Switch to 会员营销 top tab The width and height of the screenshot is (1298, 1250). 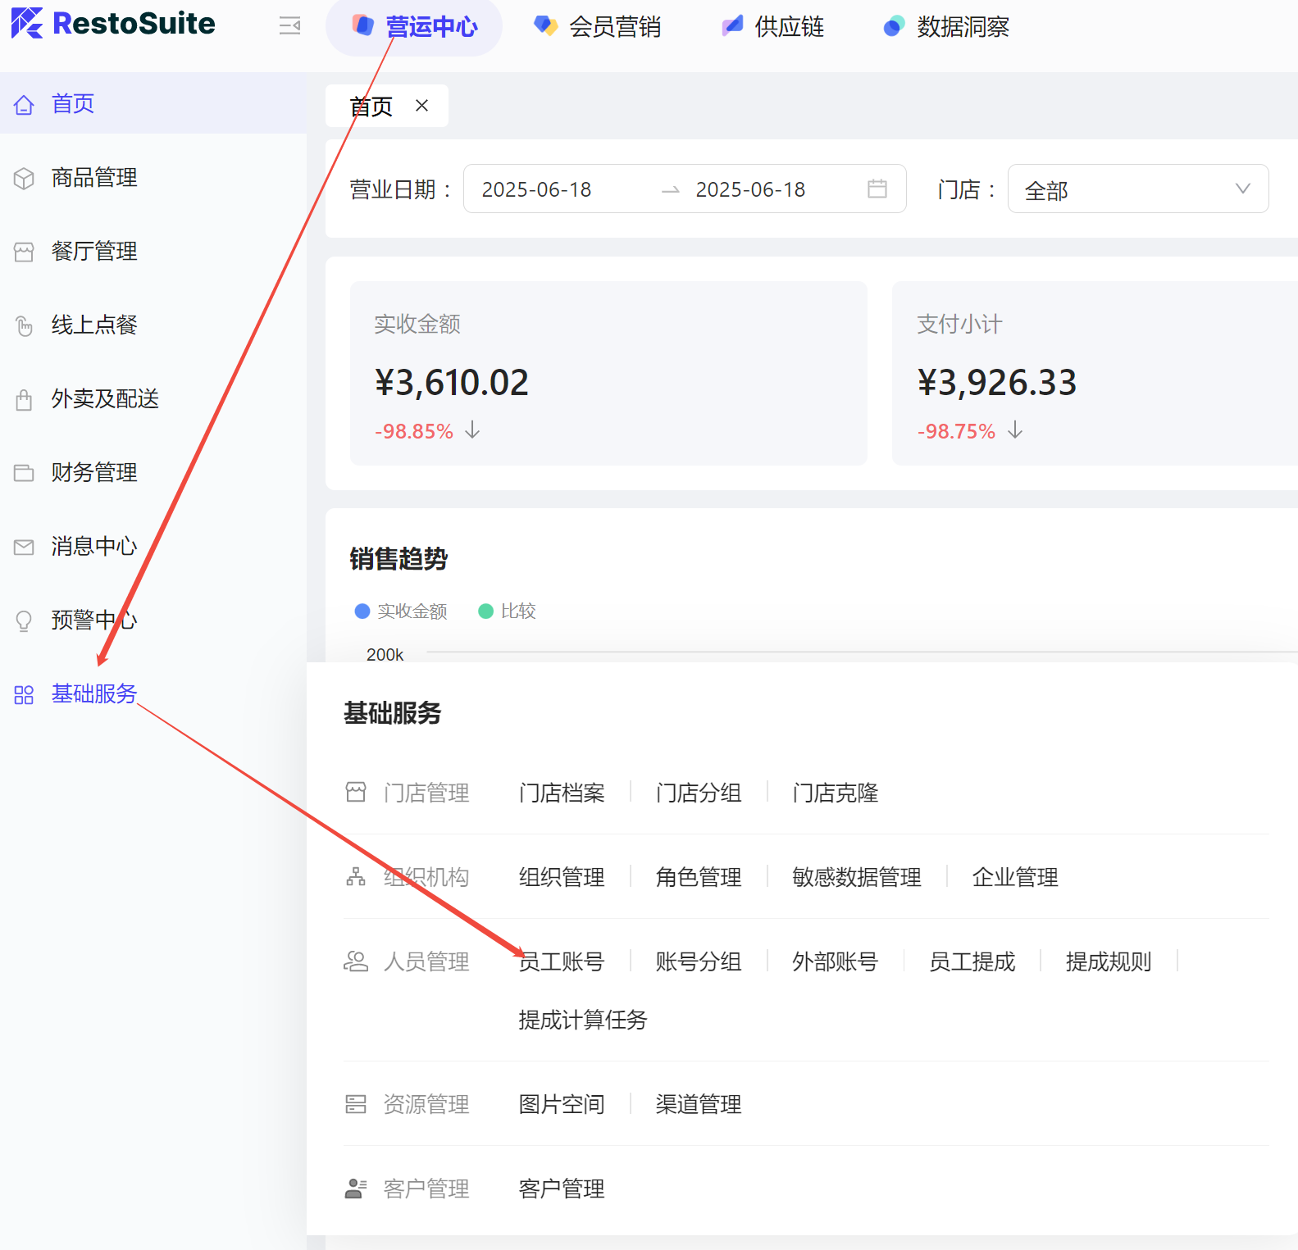click(x=597, y=26)
